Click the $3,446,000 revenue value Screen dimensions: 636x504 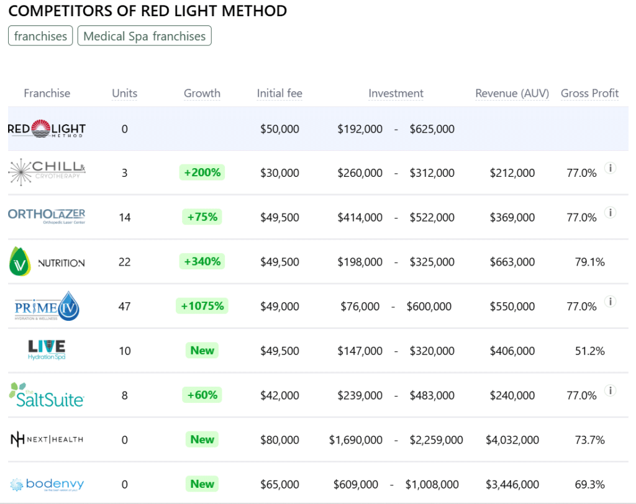512,485
